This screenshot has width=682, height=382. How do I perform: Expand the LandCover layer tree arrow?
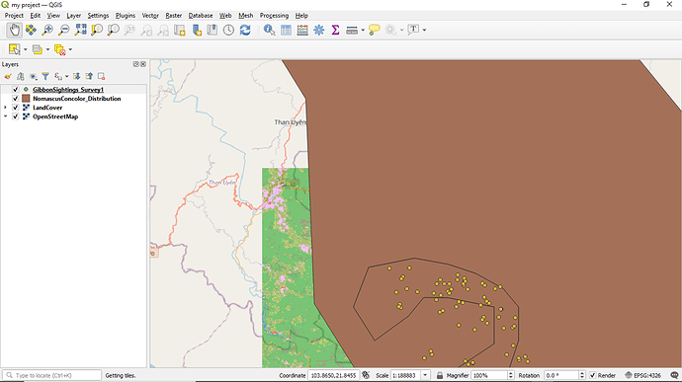[x=5, y=108]
